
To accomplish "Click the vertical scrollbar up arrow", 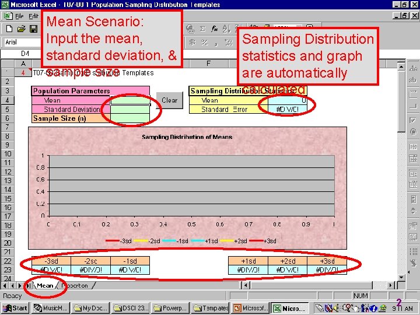I will point(401,66).
